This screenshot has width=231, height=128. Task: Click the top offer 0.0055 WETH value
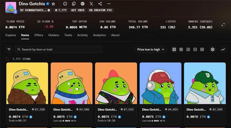[76, 27]
